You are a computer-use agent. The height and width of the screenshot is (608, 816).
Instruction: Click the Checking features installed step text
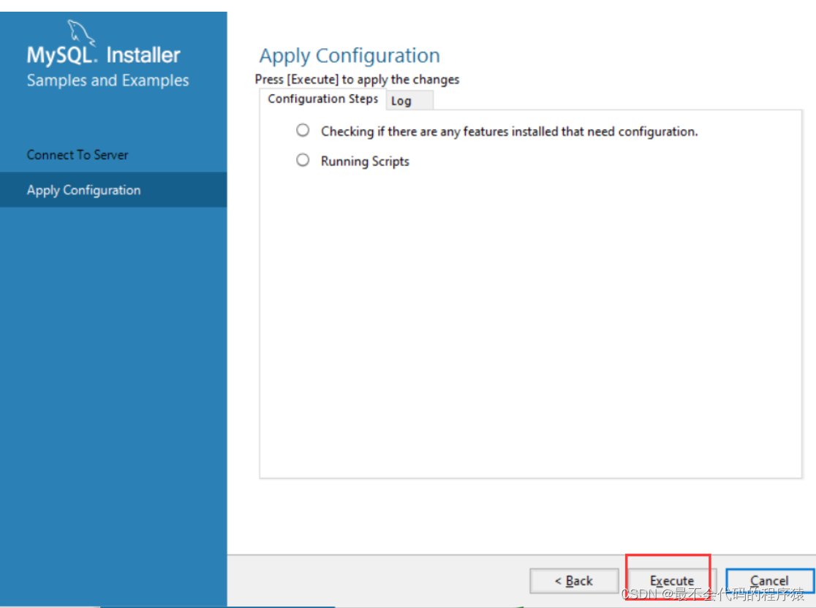click(509, 132)
